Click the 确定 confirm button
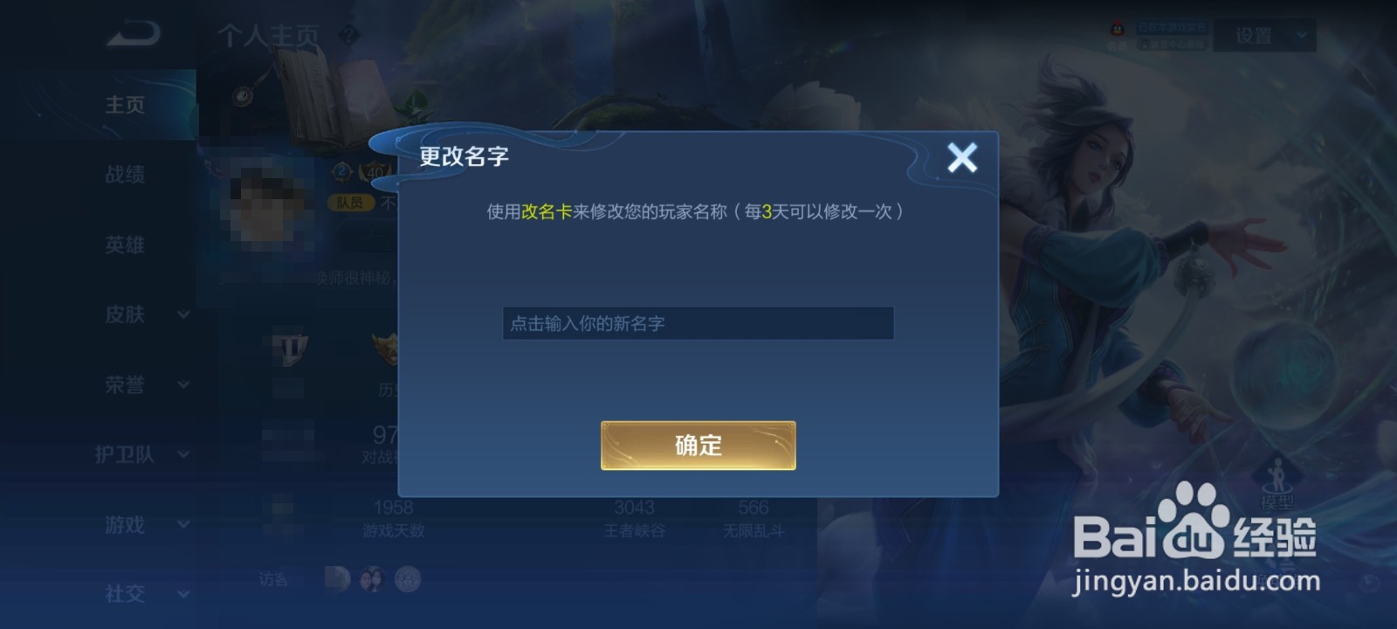This screenshot has width=1397, height=629. click(698, 446)
